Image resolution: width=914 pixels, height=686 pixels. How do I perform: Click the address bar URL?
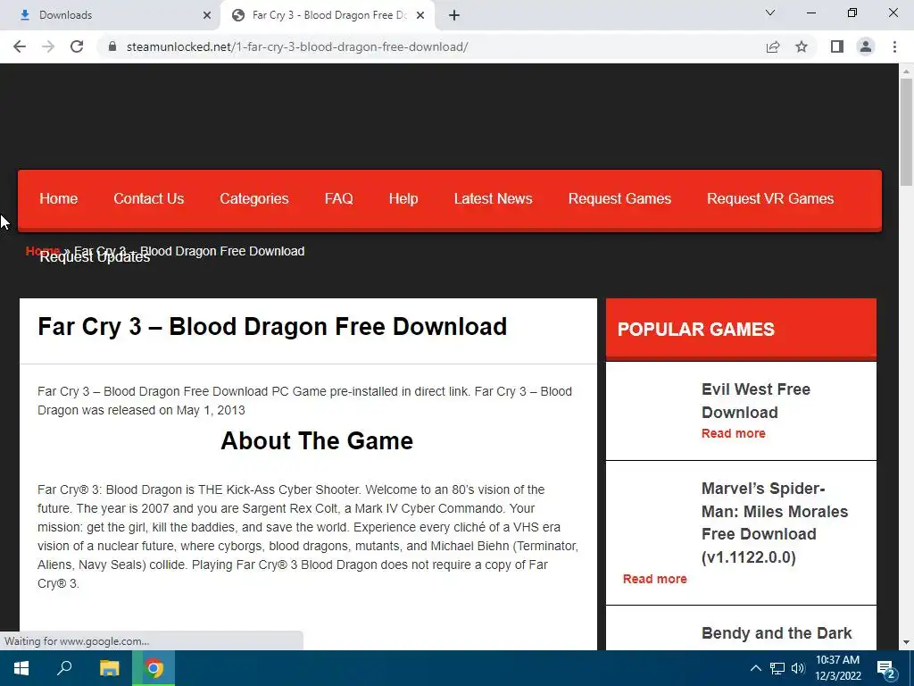[x=296, y=46]
